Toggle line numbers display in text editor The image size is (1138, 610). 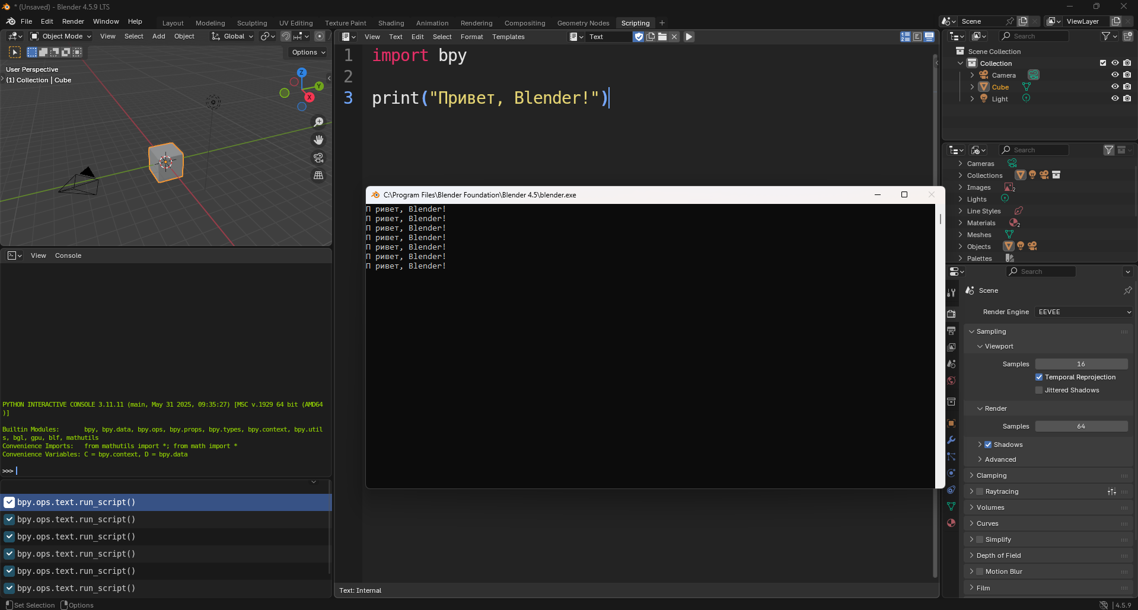tap(906, 37)
